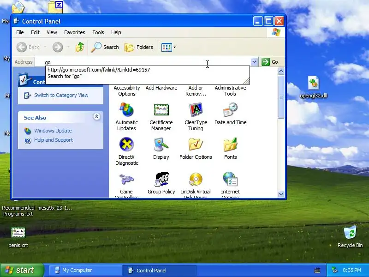Open the Favorites menu
This screenshot has width=369, height=277.
pyautogui.click(x=75, y=32)
